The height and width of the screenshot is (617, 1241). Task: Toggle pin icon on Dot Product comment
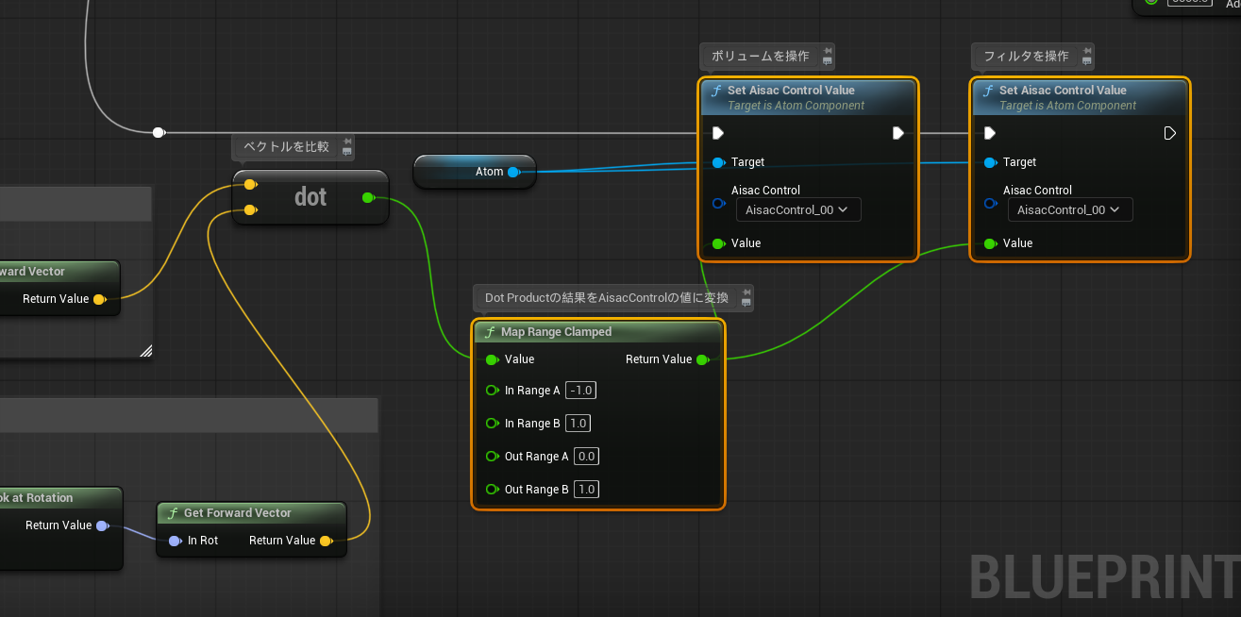click(x=746, y=292)
